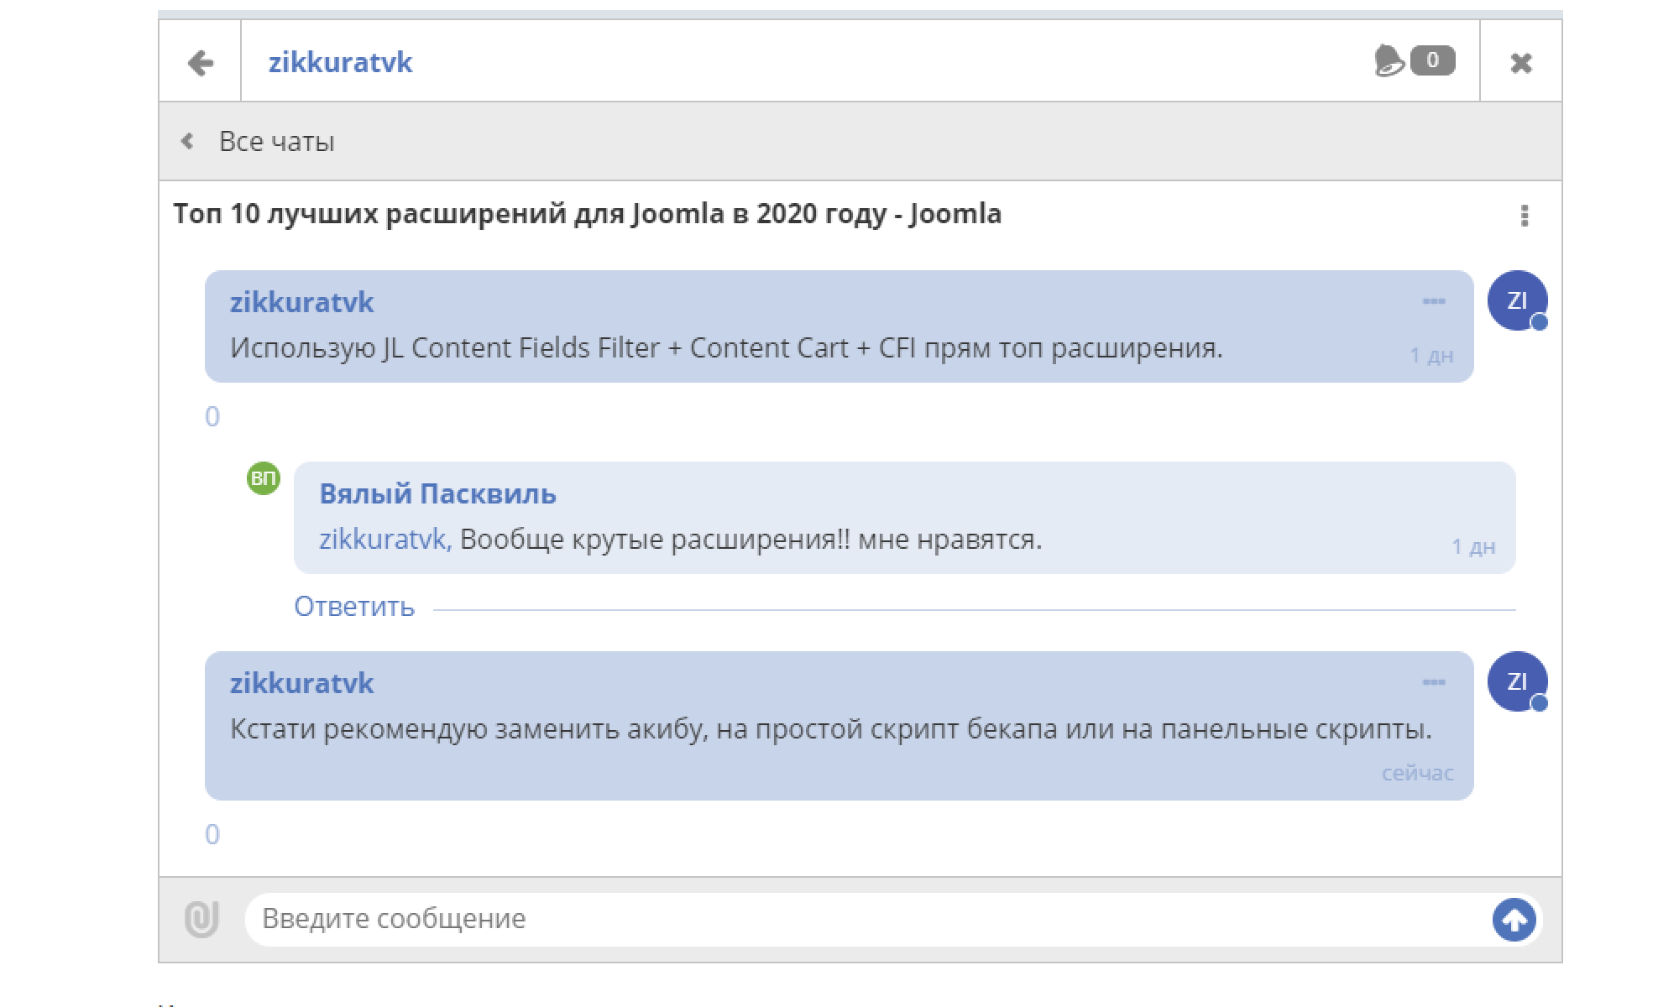Image resolution: width=1679 pixels, height=1007 pixels.
Task: Open the notifications bell icon
Action: click(x=1389, y=60)
